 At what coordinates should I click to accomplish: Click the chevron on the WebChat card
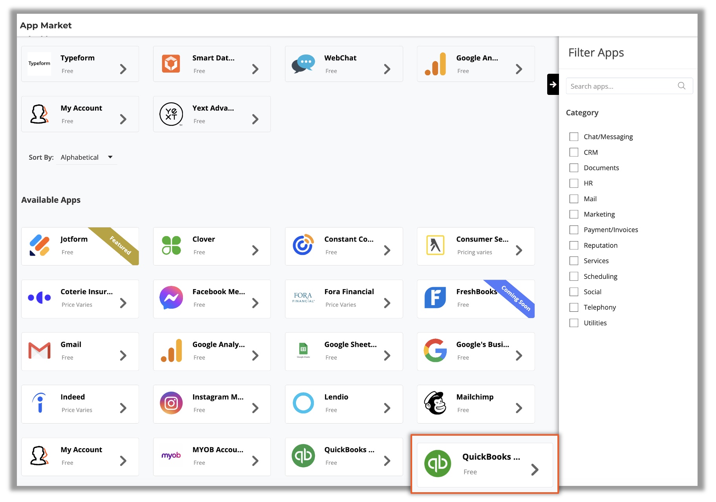[x=387, y=69]
